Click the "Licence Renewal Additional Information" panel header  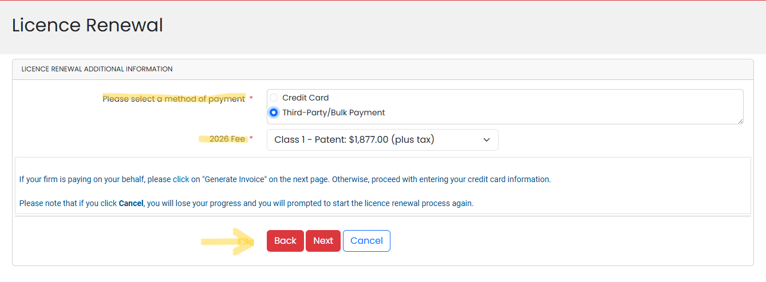click(97, 69)
